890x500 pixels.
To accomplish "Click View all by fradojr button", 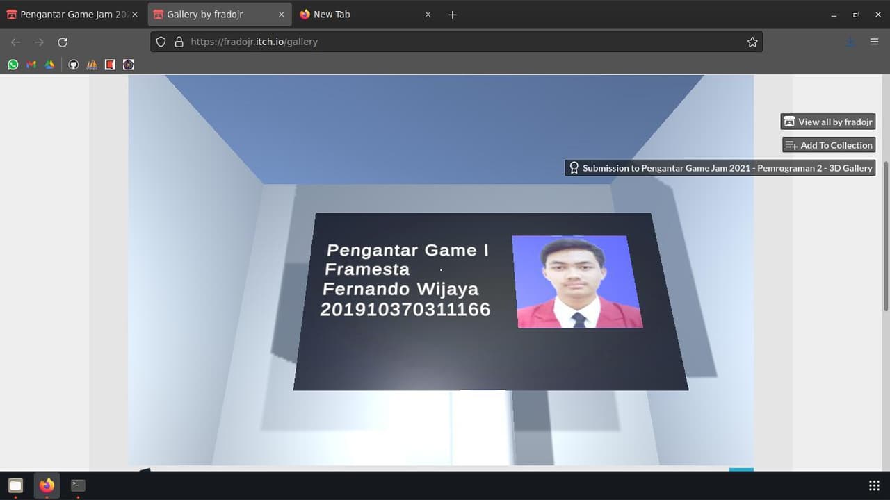I will (x=828, y=122).
